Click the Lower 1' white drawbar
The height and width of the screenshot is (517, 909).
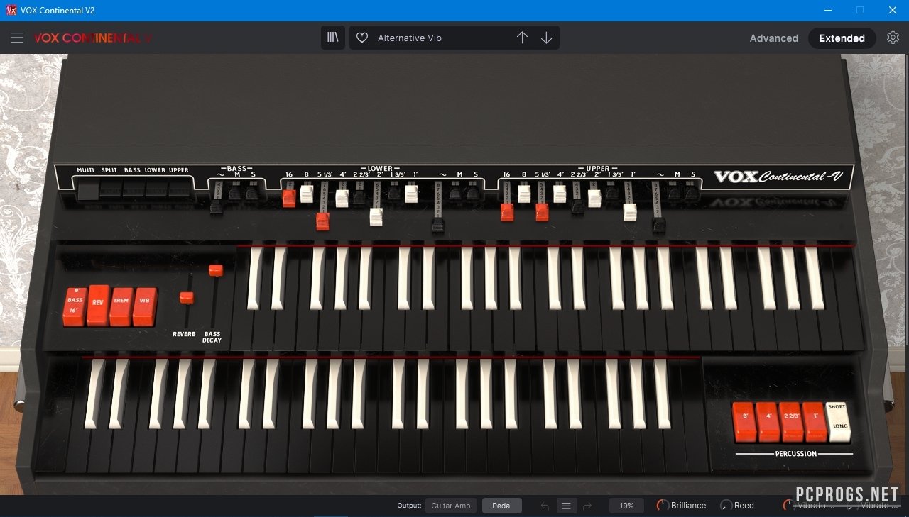coord(411,194)
